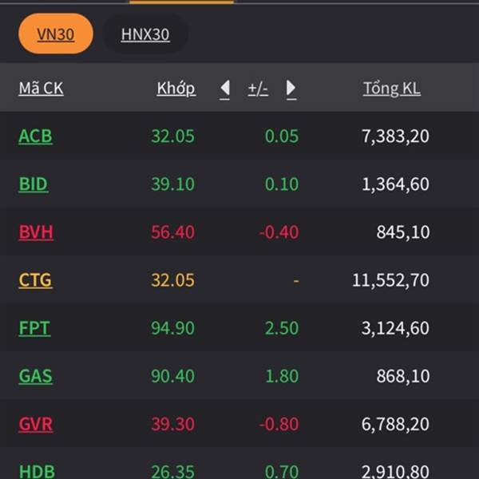The width and height of the screenshot is (479, 479).
Task: Click BID change value 0.10
Action: [282, 184]
